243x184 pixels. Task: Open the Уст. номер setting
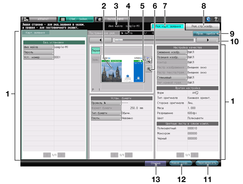coord(38,57)
